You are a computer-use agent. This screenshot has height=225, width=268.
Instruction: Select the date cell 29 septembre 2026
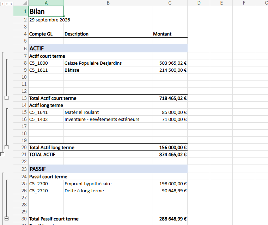[46, 20]
